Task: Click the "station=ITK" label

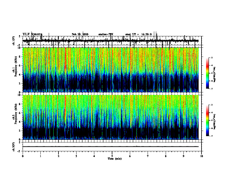Action: 106,34
